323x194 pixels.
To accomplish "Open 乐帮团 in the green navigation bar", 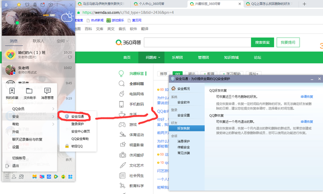I will (177, 57).
